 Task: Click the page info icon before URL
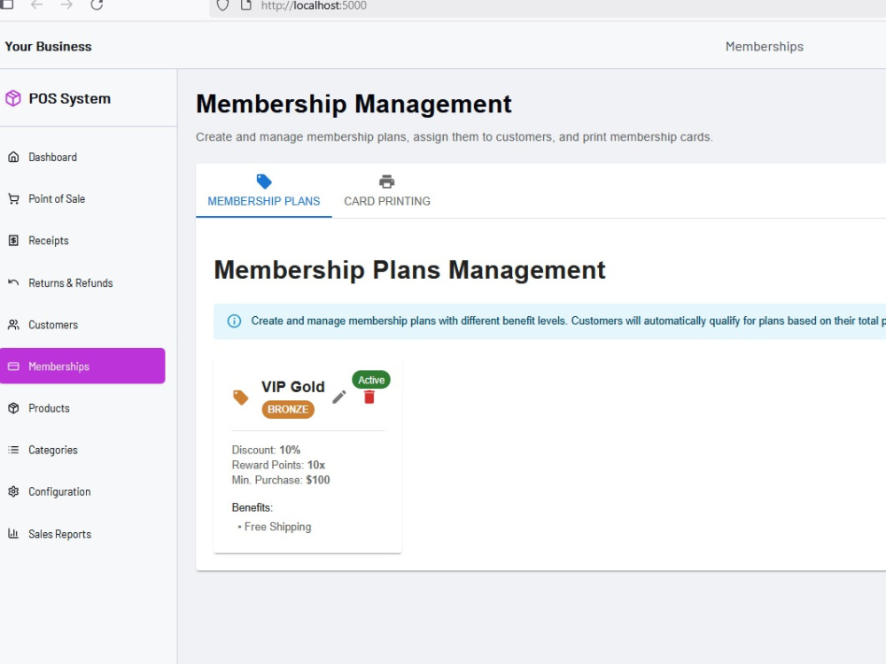pos(245,5)
